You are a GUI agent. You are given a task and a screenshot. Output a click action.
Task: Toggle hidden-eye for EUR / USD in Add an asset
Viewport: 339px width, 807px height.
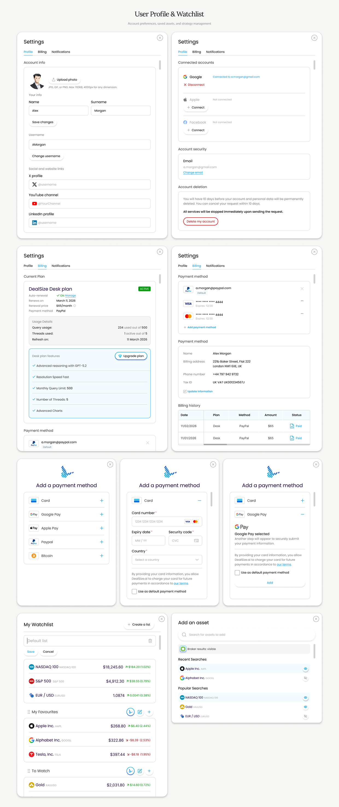coord(306,716)
